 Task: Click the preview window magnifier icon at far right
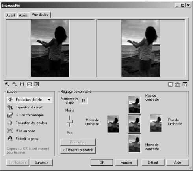click(x=185, y=85)
